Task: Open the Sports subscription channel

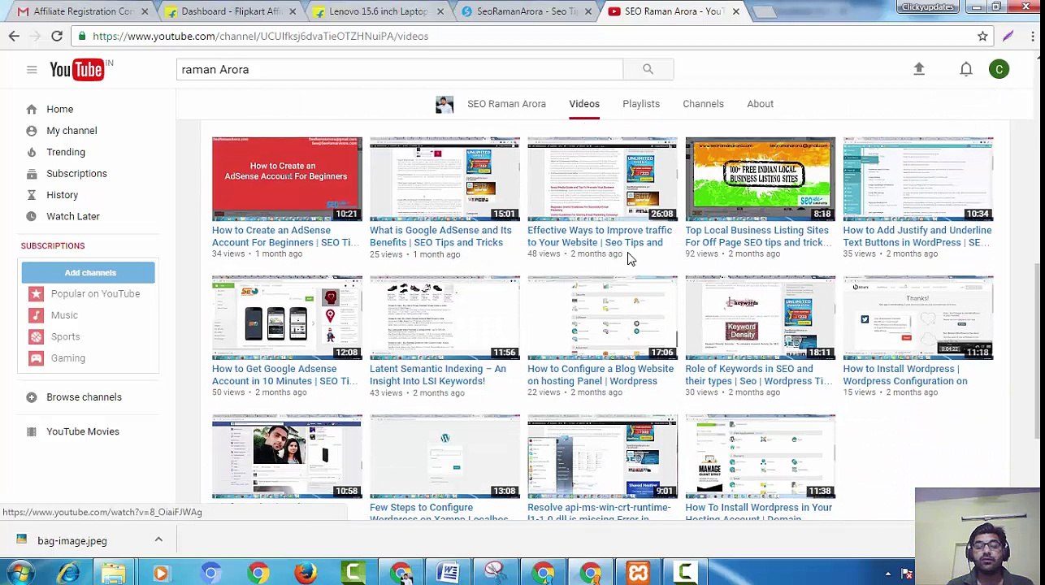Action: pos(65,336)
